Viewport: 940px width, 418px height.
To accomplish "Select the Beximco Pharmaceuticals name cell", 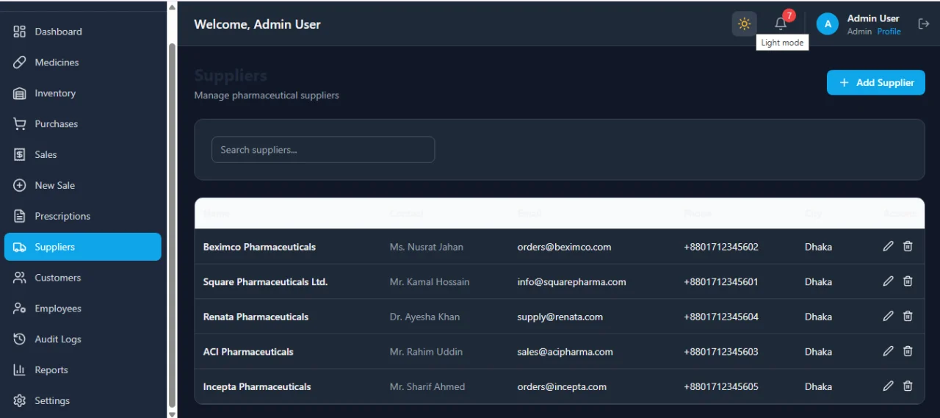I will [259, 247].
